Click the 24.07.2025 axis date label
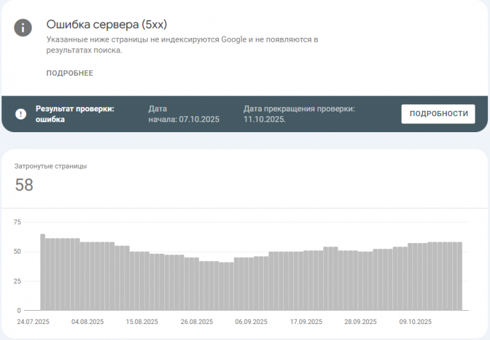 33,322
